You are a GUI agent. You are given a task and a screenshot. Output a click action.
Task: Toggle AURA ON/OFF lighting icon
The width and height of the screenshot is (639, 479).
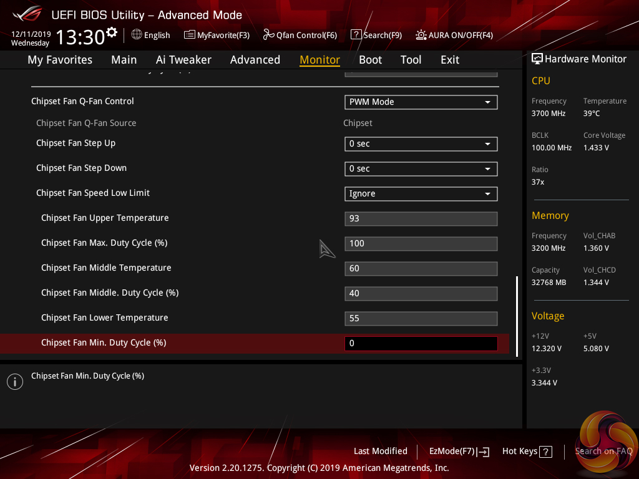point(421,35)
